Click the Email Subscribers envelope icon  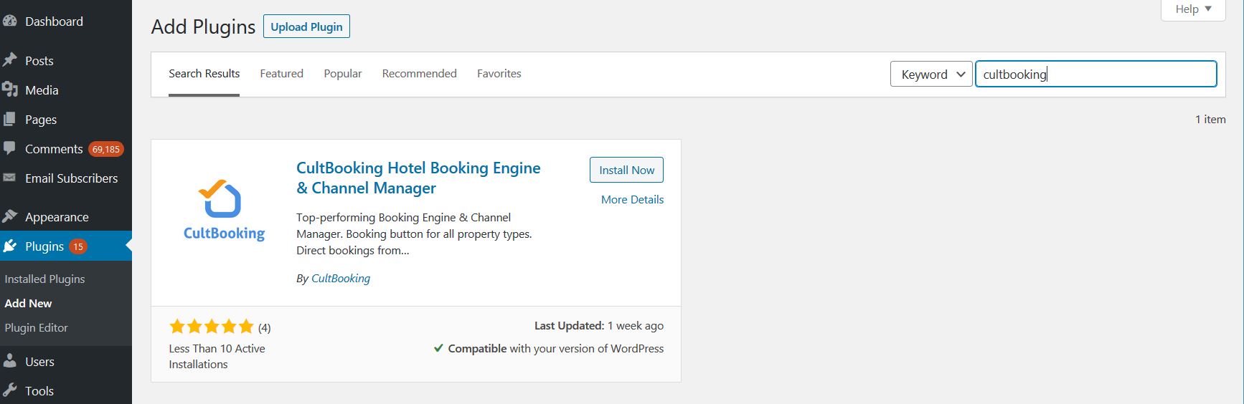pyautogui.click(x=9, y=178)
